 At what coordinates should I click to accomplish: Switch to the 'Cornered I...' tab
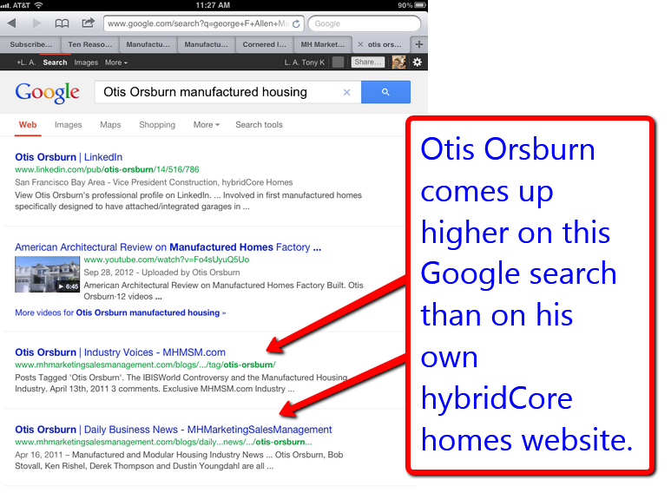point(264,44)
